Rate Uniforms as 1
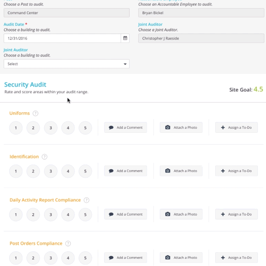 click(16, 128)
